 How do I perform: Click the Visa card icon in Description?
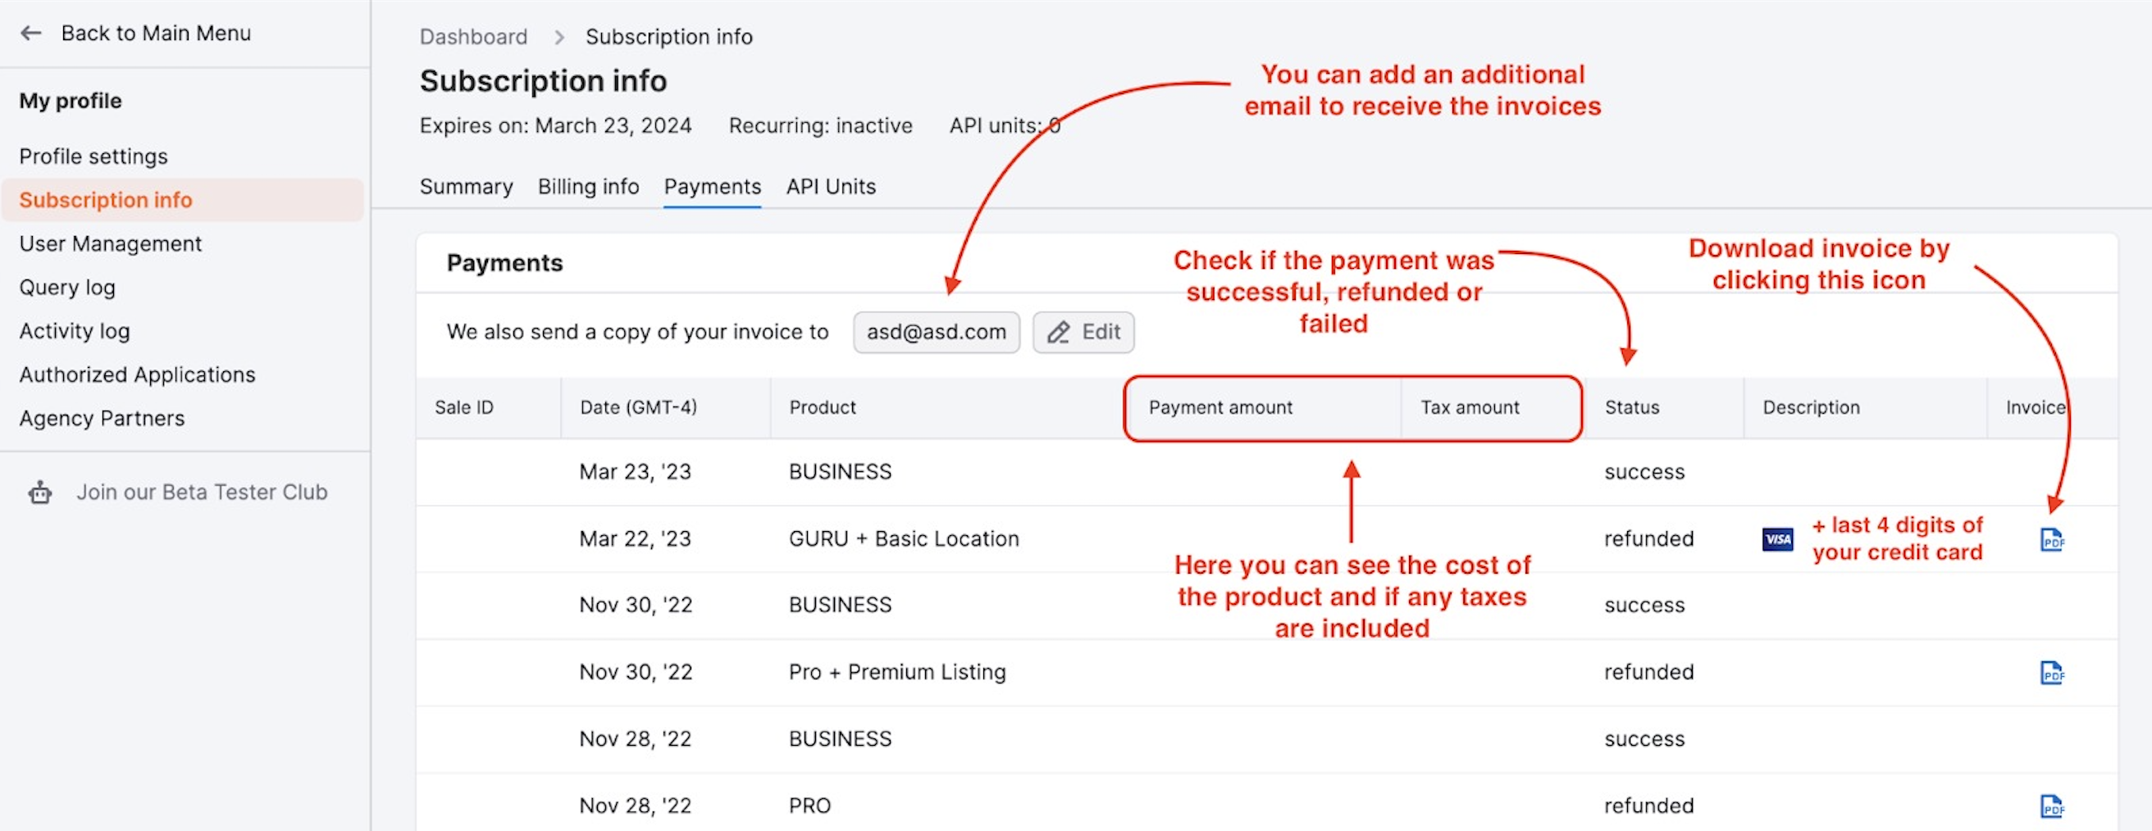[x=1777, y=539]
